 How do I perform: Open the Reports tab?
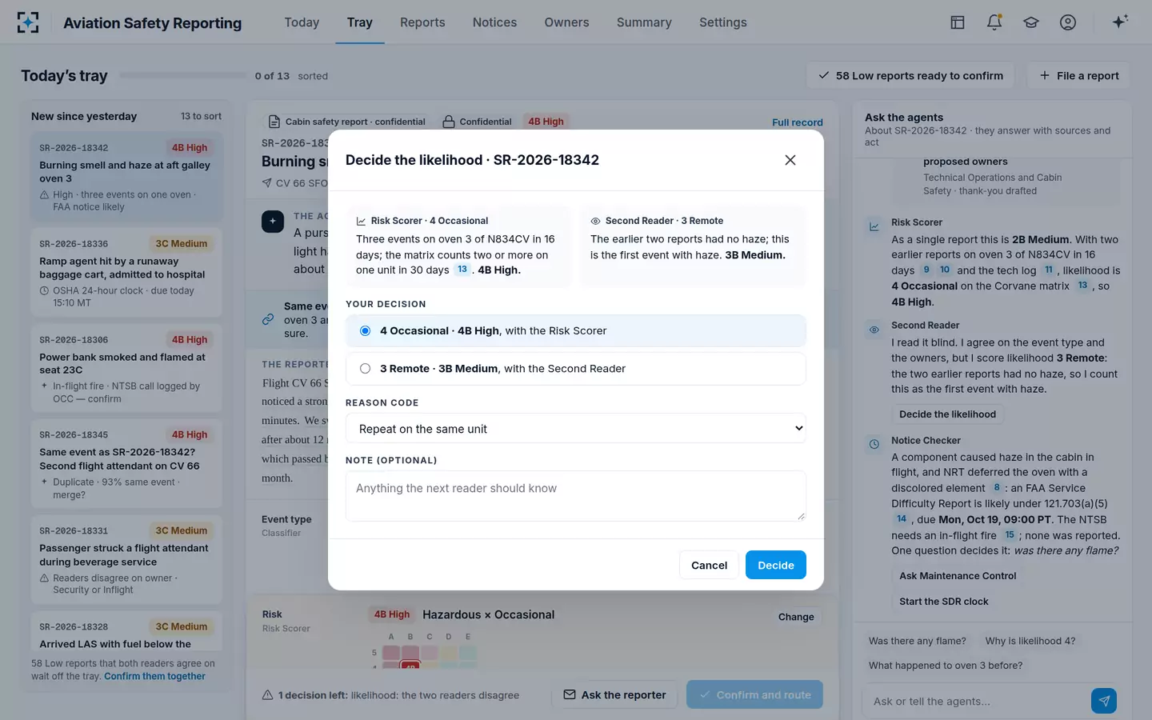[x=422, y=22]
